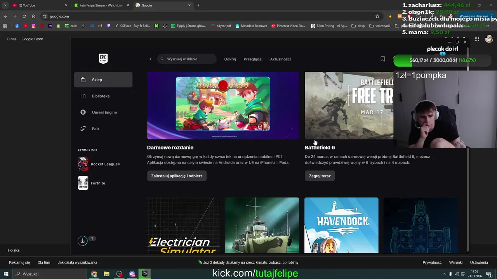Open Fab in the launcher sidebar
This screenshot has width=497, height=279.
(103, 129)
